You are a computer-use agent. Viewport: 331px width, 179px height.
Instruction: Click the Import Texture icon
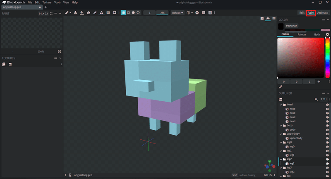point(10,64)
